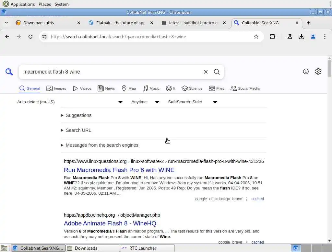The width and height of the screenshot is (332, 252).
Task: Open the Places menu
Action: tap(45, 4)
